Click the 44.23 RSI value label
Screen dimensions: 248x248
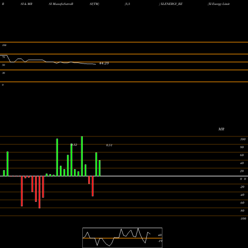[104, 63]
